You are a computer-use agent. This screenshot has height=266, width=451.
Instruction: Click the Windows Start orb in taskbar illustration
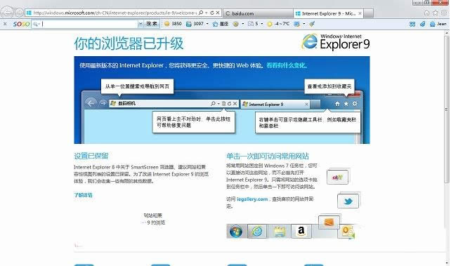[236, 231]
